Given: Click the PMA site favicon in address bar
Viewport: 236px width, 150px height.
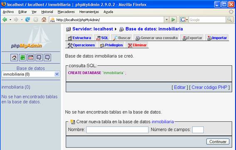Looking at the screenshot, I should (x=52, y=20).
